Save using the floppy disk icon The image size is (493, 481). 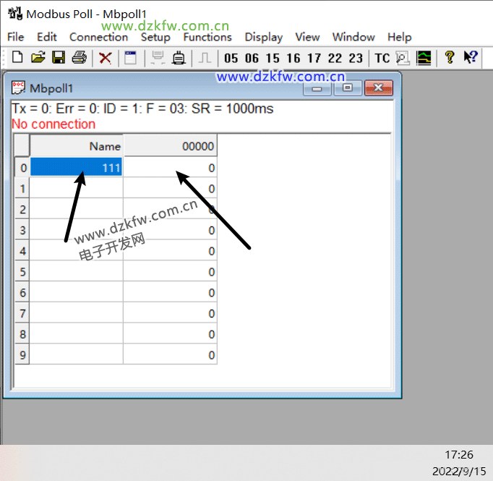click(x=59, y=58)
